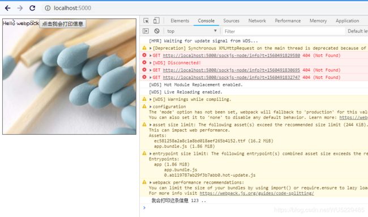Switch to the Console tab
Image resolution: width=368 pixels, height=217 pixels.
point(206,21)
